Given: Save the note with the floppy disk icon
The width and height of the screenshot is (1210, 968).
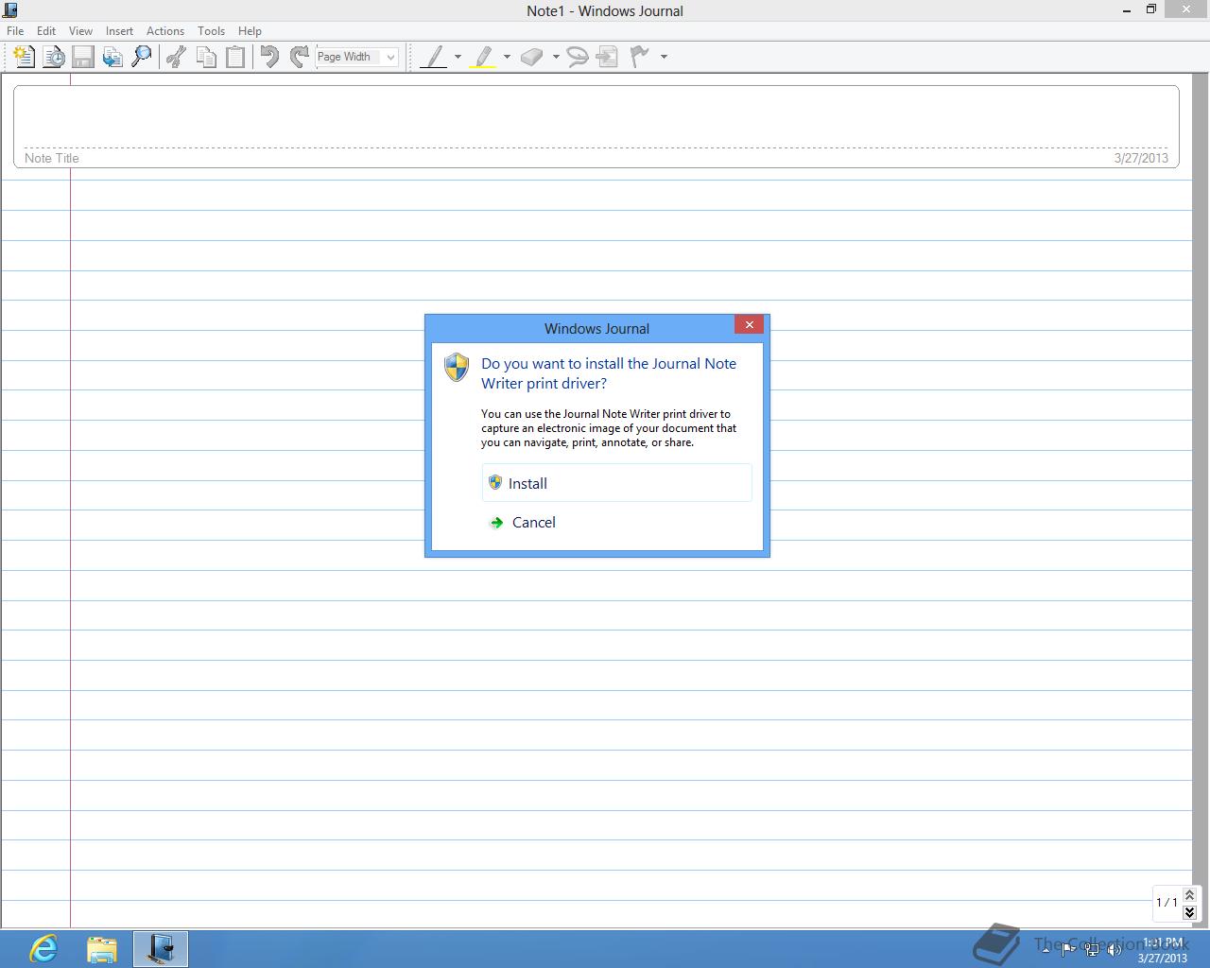Looking at the screenshot, I should click(x=83, y=57).
